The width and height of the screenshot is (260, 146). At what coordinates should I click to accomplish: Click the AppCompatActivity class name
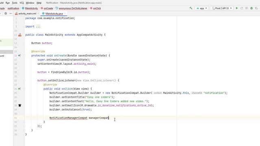89,35
